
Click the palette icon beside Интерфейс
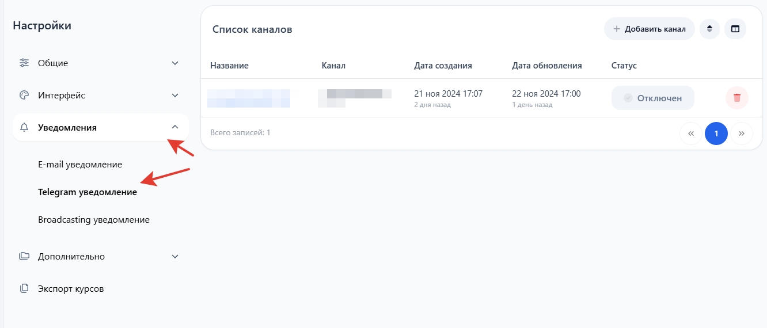click(x=24, y=96)
